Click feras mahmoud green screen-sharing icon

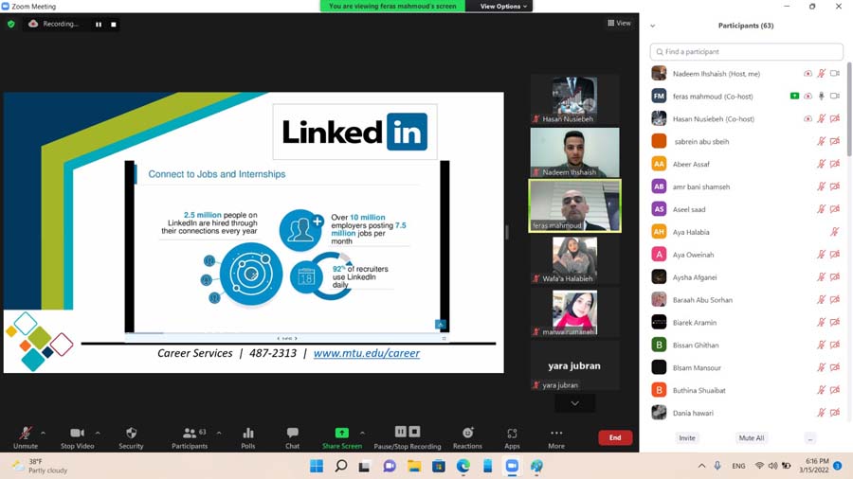(x=794, y=97)
